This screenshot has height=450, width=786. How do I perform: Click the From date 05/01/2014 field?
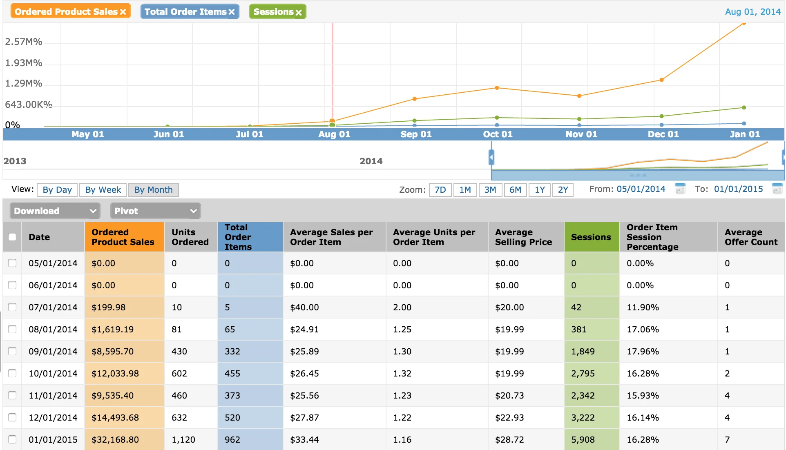point(641,189)
